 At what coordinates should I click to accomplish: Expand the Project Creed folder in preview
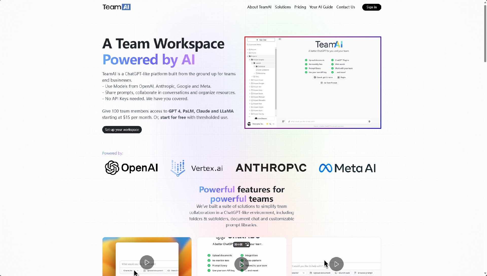[x=250, y=80]
